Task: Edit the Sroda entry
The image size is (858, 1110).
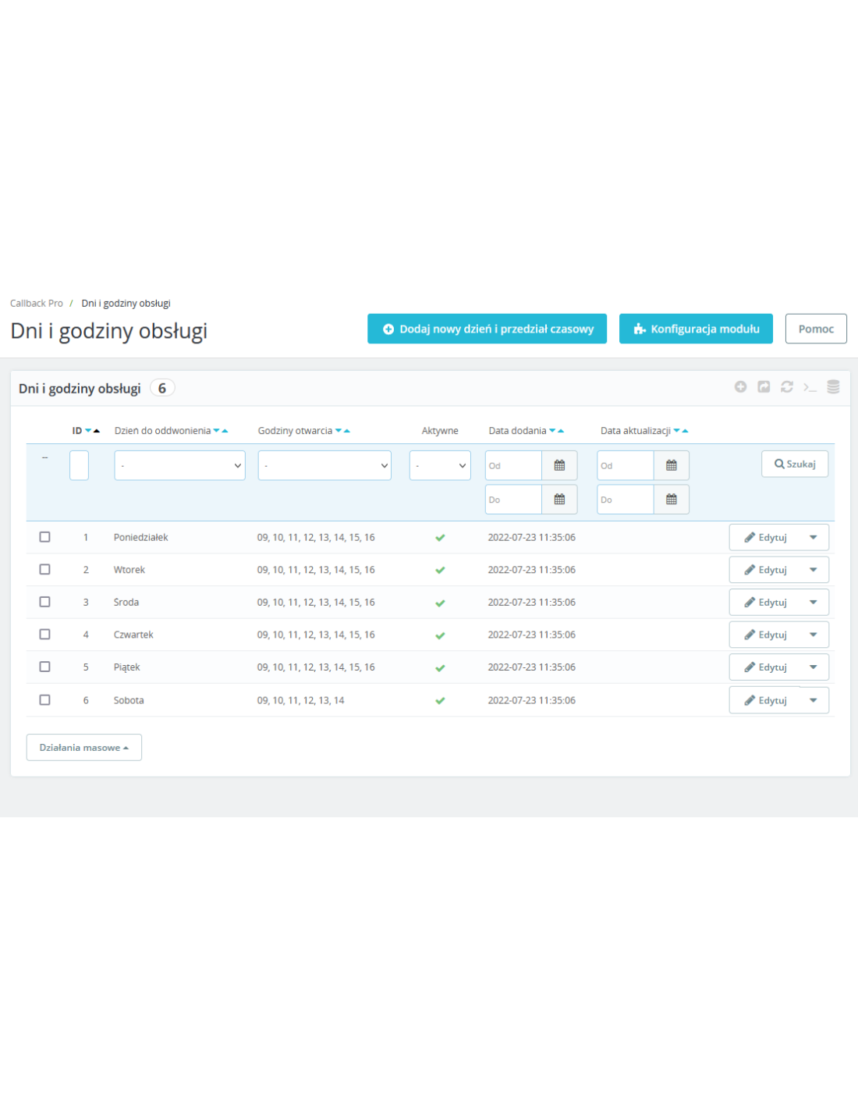Action: click(765, 603)
